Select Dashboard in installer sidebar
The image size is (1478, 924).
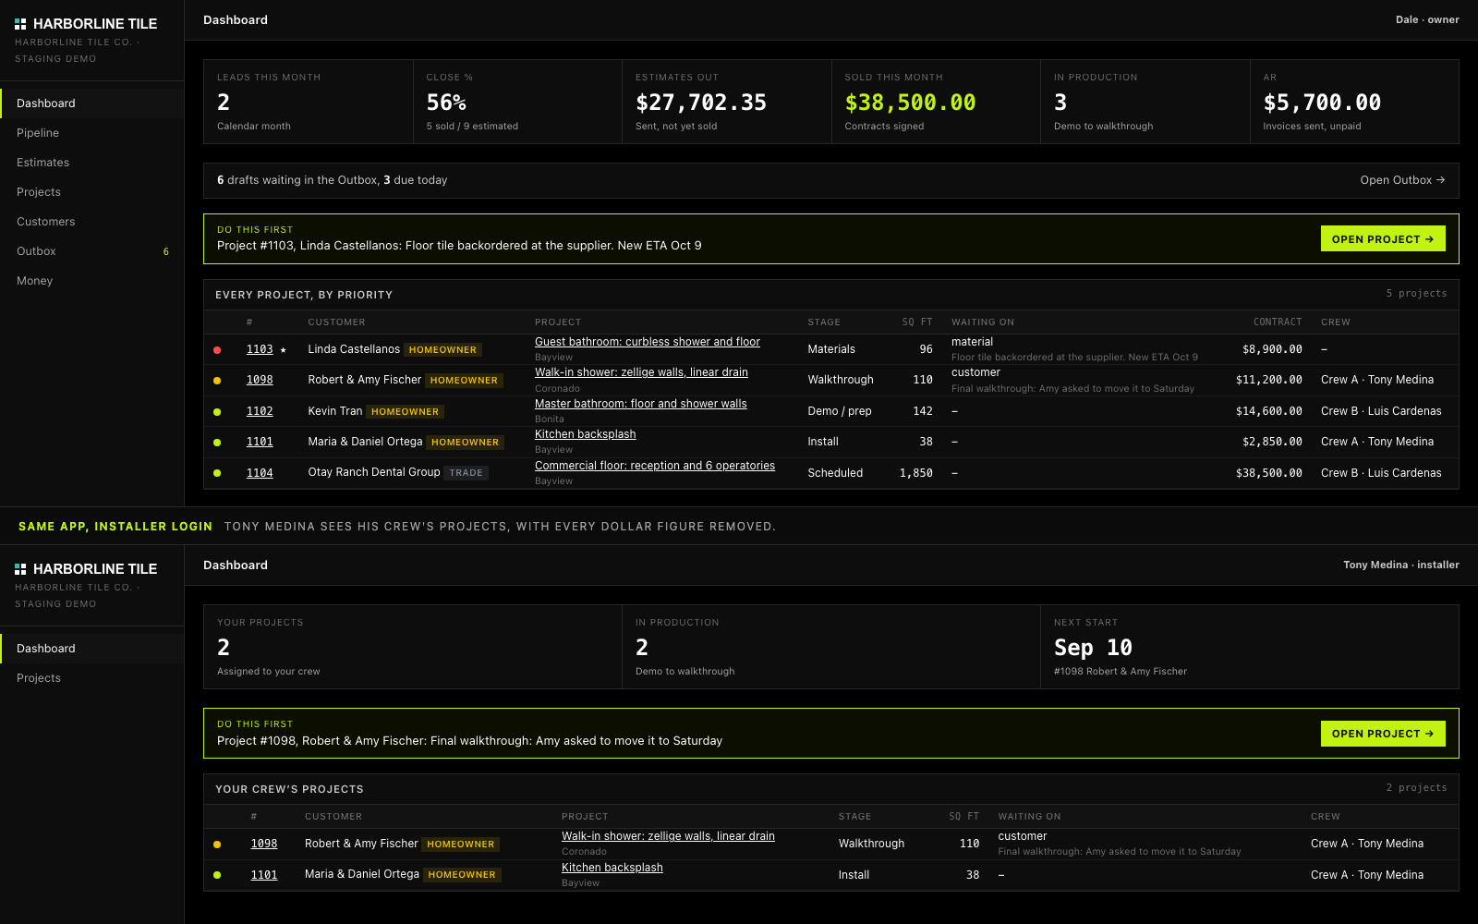(x=92, y=649)
